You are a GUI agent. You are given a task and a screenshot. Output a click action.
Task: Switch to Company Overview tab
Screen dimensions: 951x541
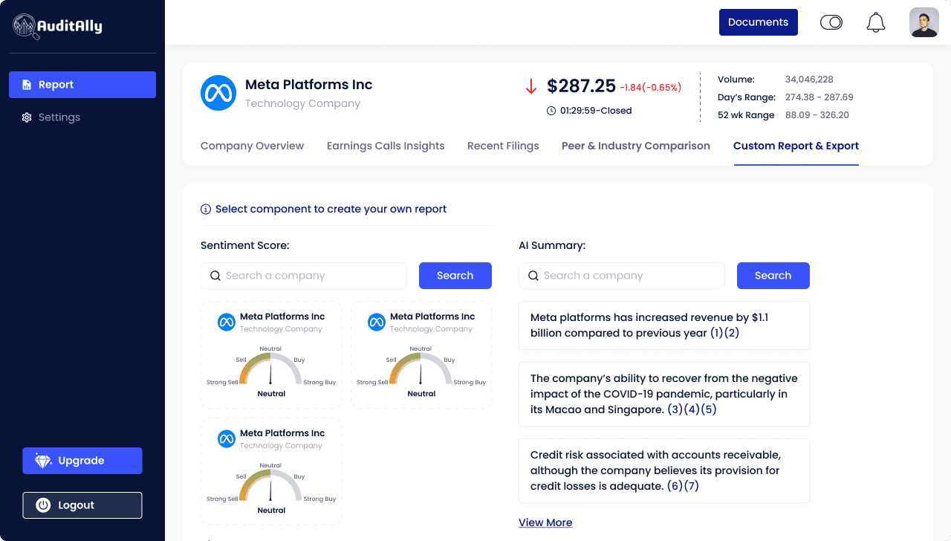(x=252, y=146)
